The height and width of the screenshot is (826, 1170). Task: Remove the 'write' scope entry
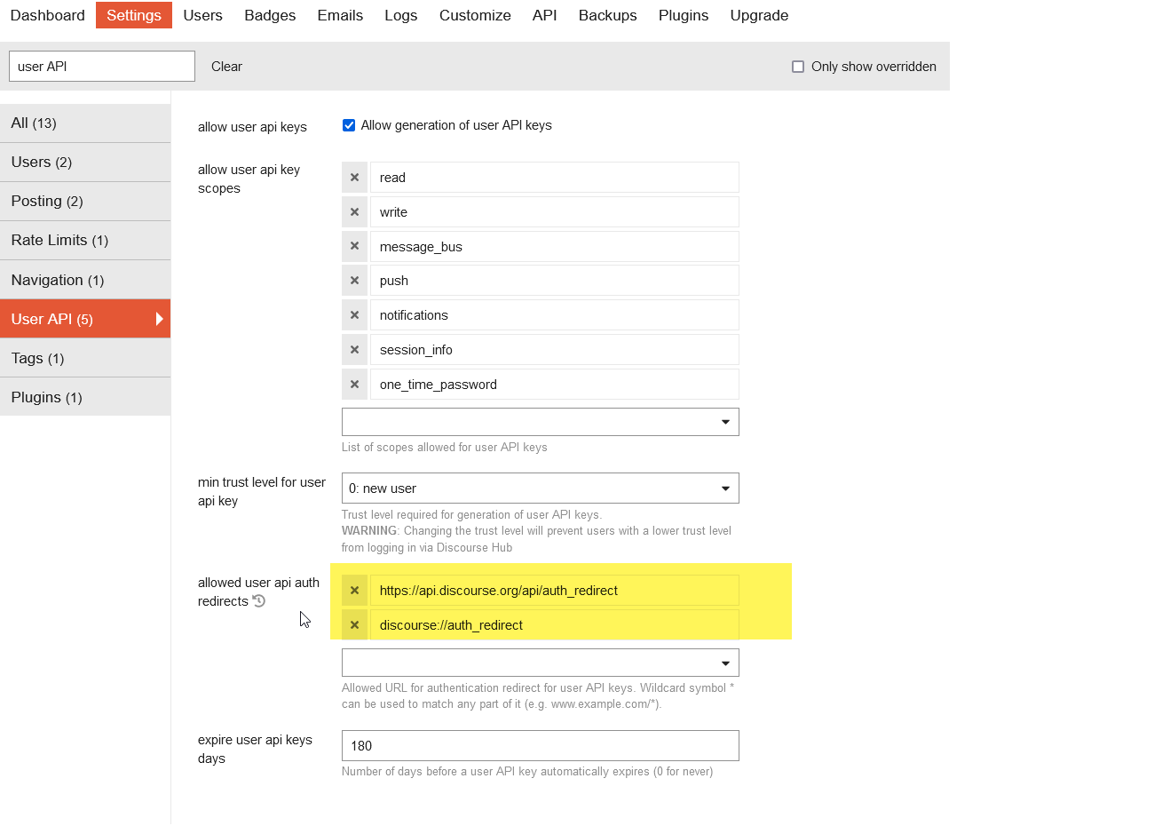point(354,212)
